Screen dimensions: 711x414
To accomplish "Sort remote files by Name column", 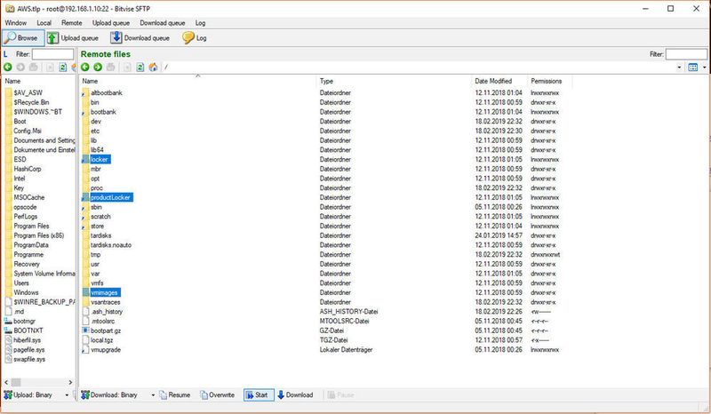I will click(197, 81).
